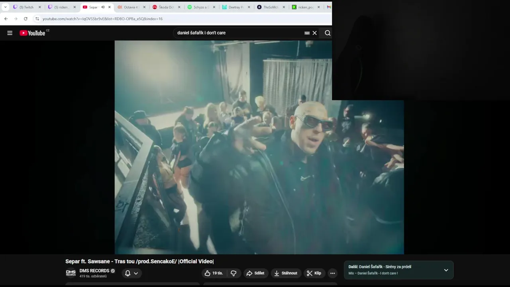Image resolution: width=510 pixels, height=287 pixels.
Task: Close the Octavia 4 tab
Action: coord(144,7)
